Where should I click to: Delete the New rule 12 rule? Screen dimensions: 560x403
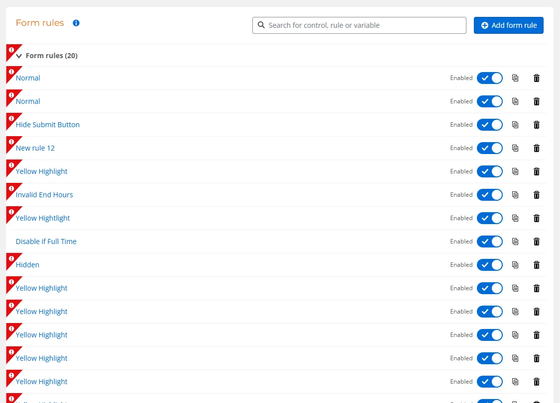point(537,148)
